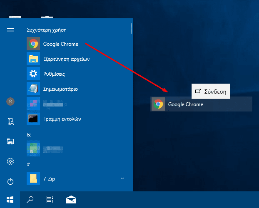Click the Σημειωματάριο label
The width and height of the screenshot is (259, 208).
coord(60,89)
